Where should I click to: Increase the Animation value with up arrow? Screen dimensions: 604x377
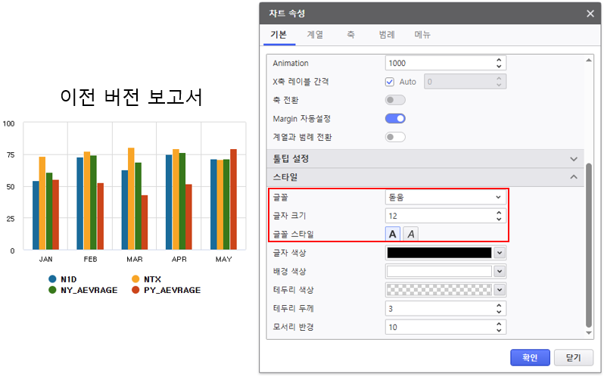click(x=499, y=60)
